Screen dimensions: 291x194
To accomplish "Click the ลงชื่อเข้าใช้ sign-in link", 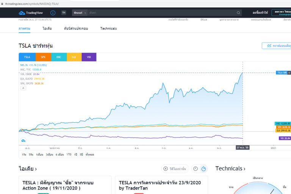I will [x=260, y=13].
